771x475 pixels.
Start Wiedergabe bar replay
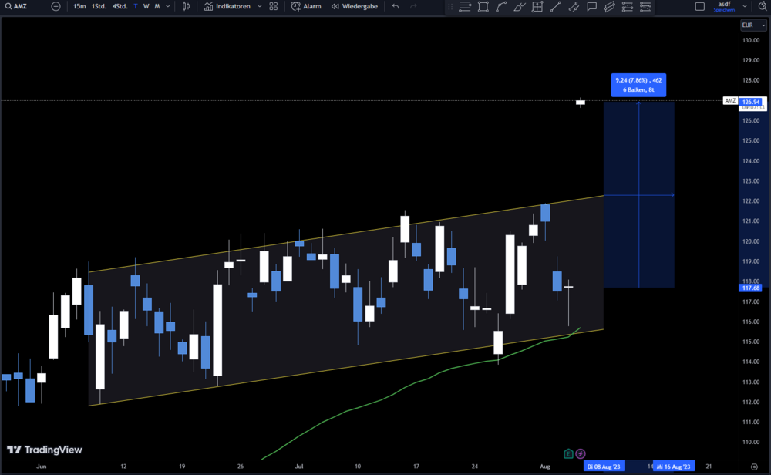pos(355,6)
